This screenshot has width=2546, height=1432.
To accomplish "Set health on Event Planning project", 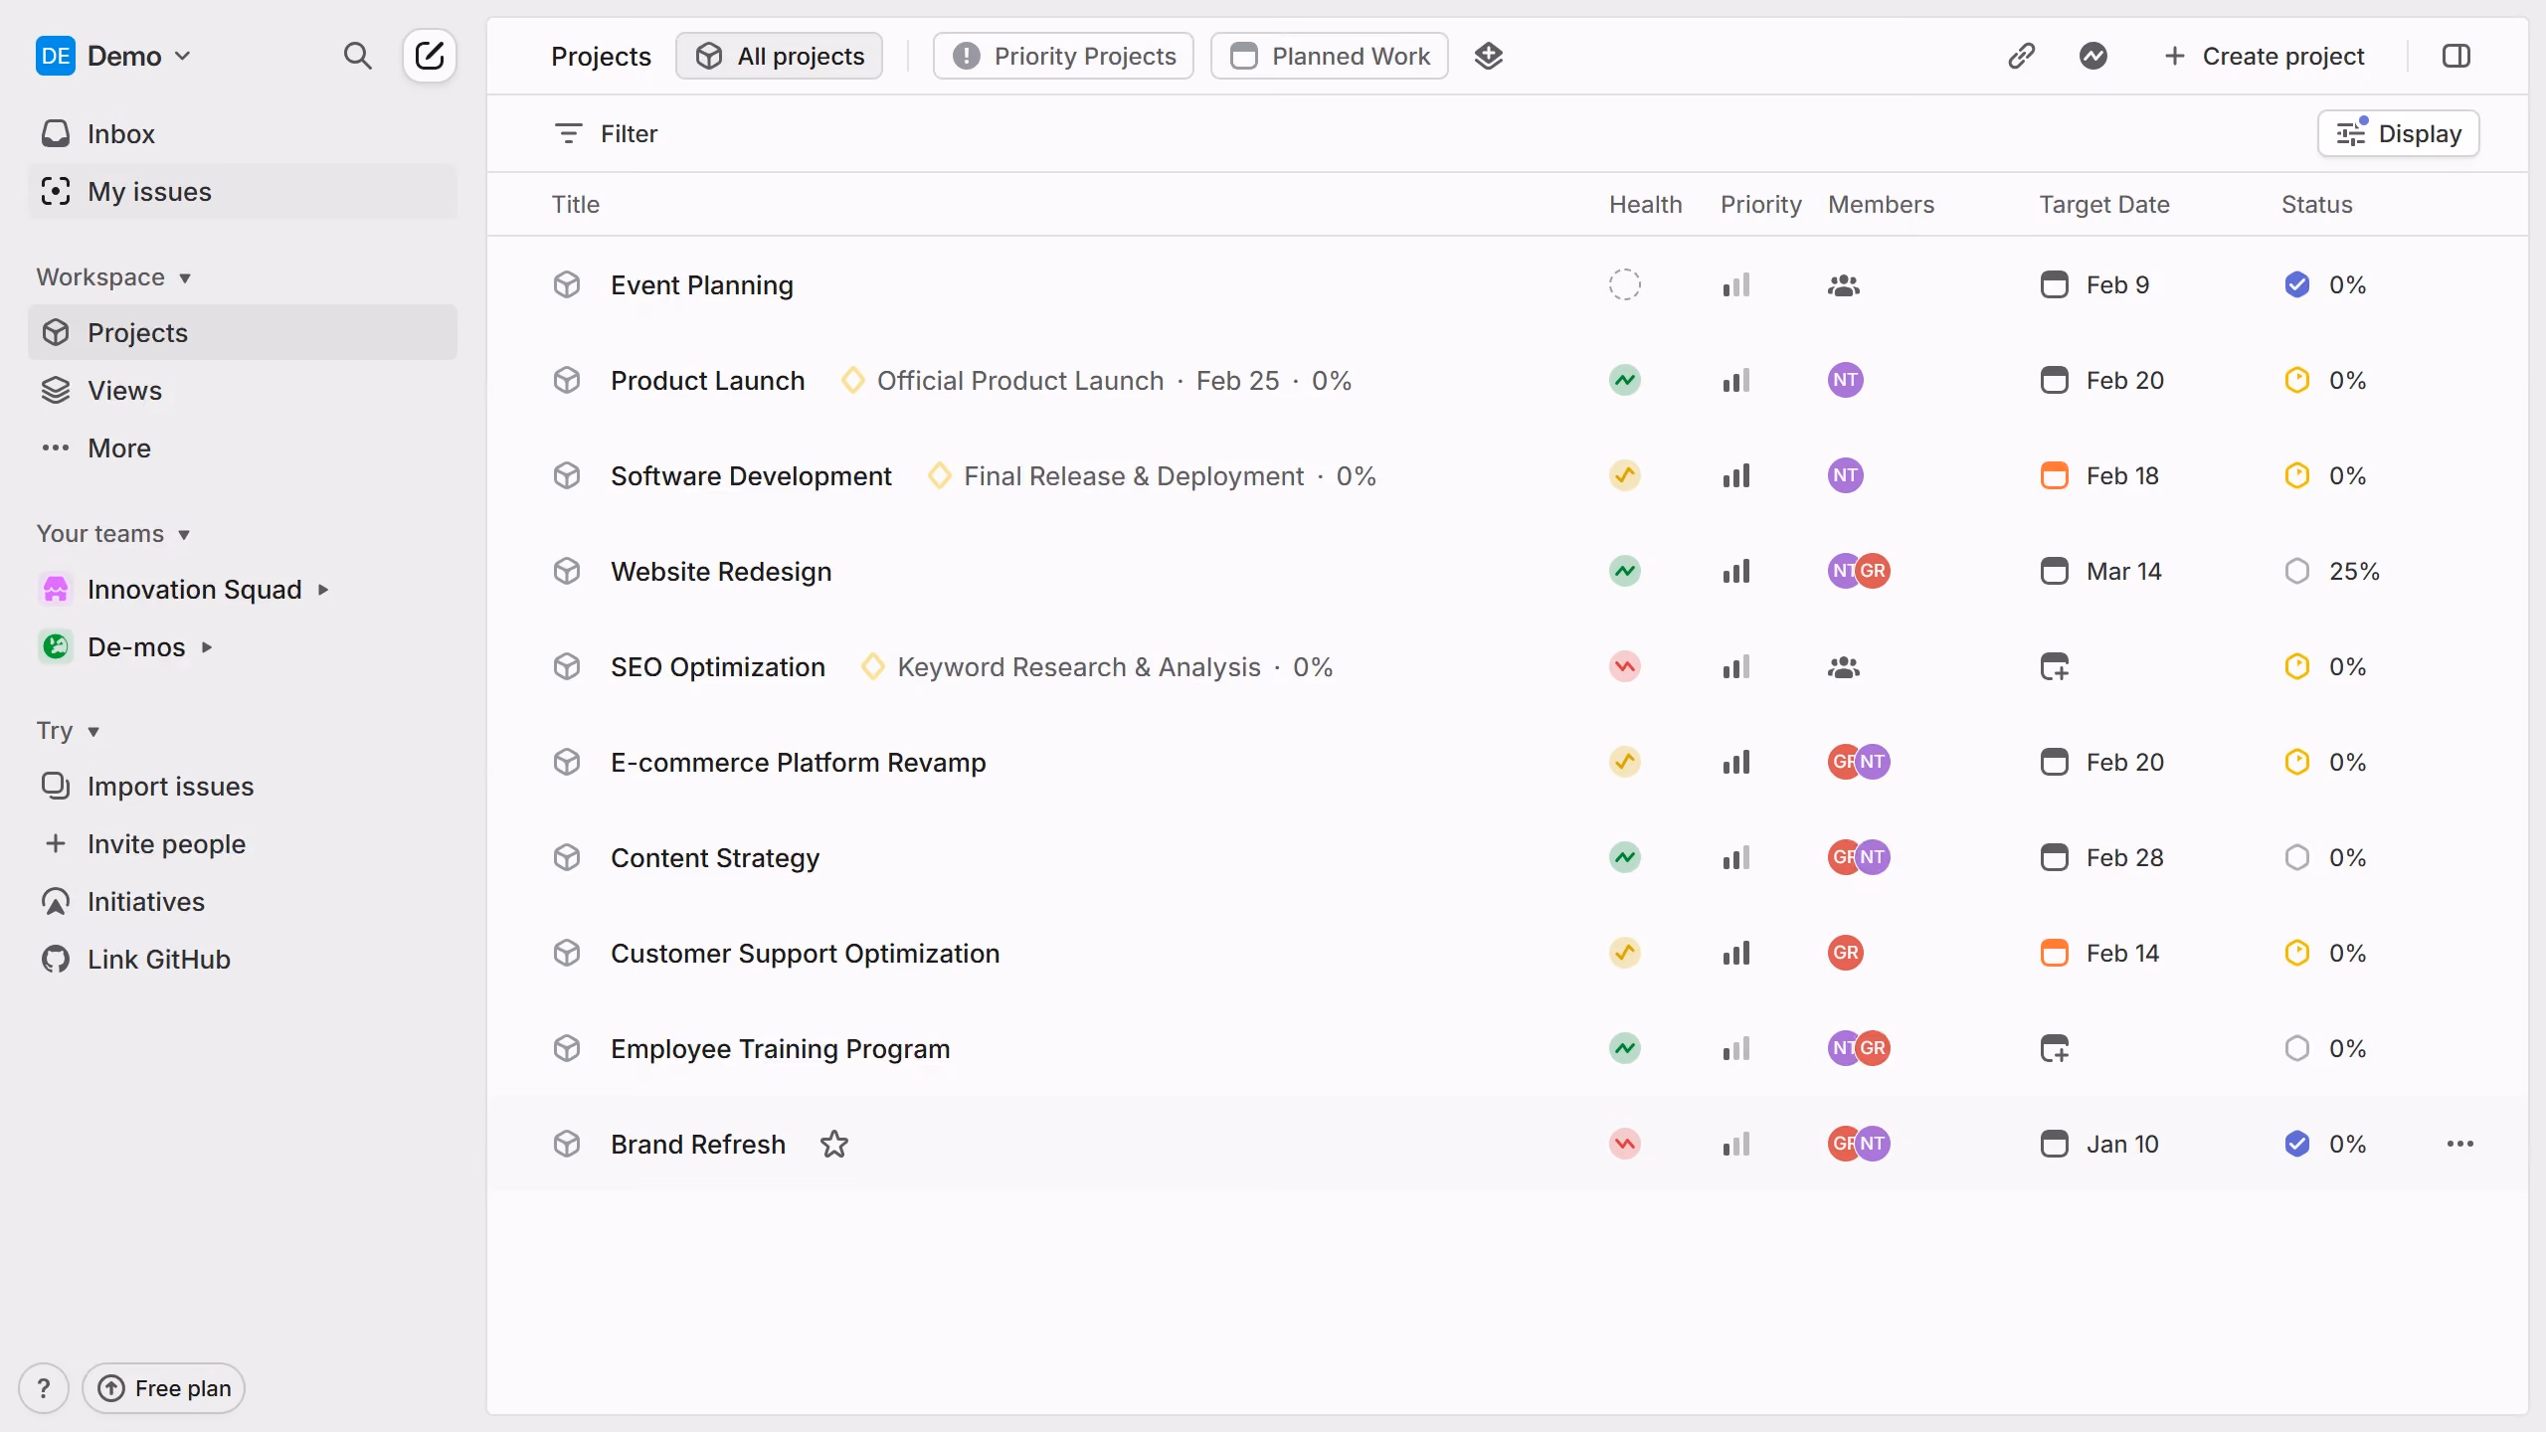I will (x=1625, y=285).
